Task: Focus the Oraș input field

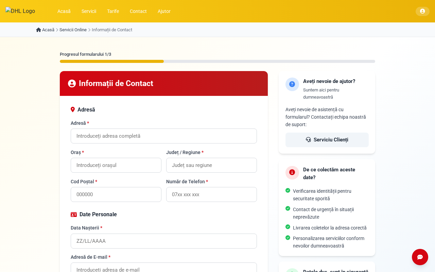Action: [x=116, y=165]
